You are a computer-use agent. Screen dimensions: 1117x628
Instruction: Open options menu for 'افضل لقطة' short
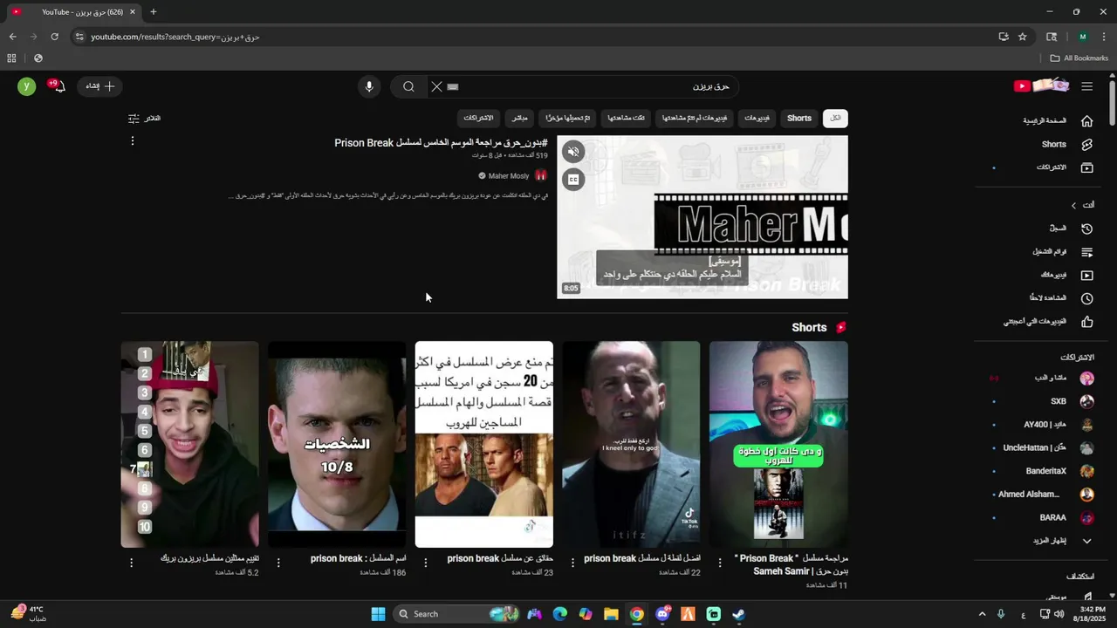[x=572, y=563]
